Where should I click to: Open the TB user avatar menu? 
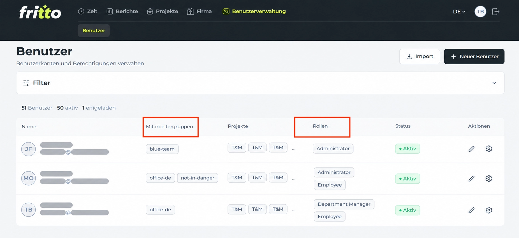point(480,11)
